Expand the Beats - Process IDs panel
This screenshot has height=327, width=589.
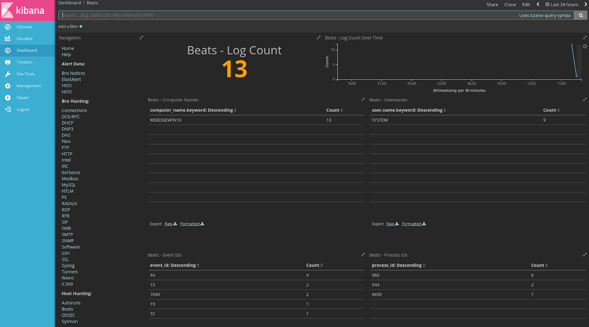tap(585, 255)
